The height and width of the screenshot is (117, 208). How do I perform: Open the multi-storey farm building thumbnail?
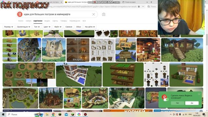[x=123, y=74]
